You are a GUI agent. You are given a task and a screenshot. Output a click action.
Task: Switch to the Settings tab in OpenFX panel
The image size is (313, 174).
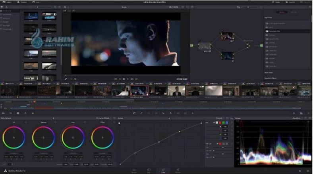pos(294,12)
